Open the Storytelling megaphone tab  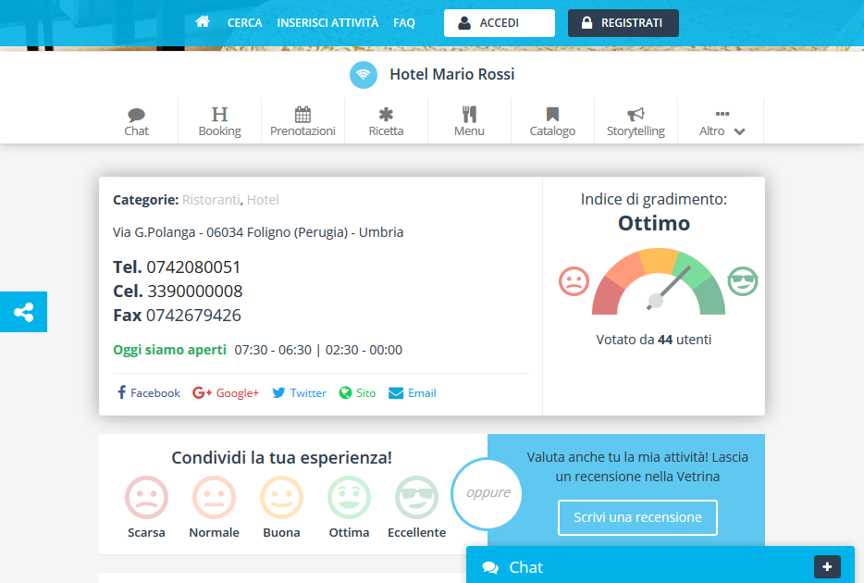636,121
